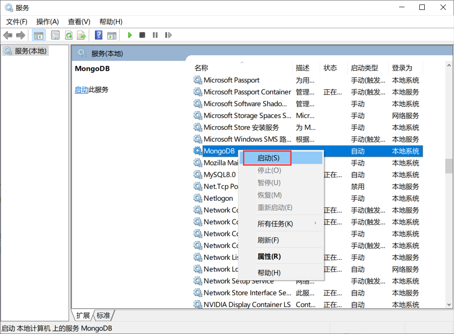The height and width of the screenshot is (334, 454).
Task: Switch to the 标准 tab
Action: (103, 316)
